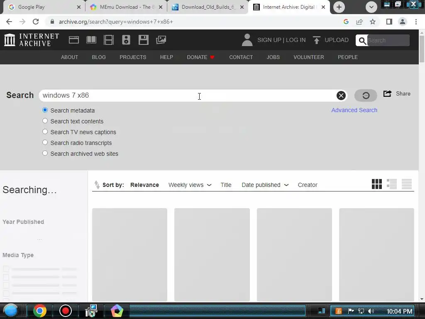Open the Audio speaker icon
425x319 pixels.
(x=126, y=40)
